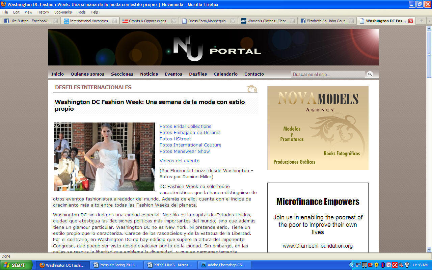Go to Inicio in site navigation
The image size is (432, 270).
(57, 74)
